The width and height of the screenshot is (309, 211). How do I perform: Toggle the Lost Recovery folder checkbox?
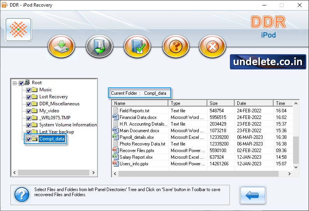tap(28, 97)
